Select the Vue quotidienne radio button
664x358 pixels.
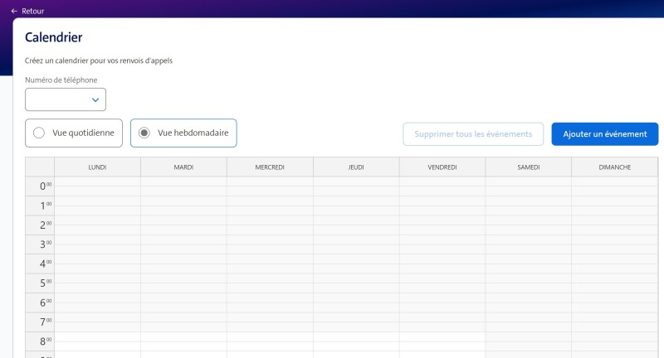click(x=39, y=133)
